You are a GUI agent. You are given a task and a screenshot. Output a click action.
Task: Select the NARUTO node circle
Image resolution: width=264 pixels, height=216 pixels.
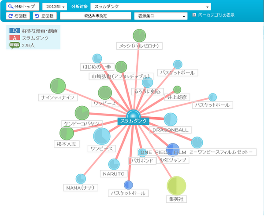pos(114,164)
